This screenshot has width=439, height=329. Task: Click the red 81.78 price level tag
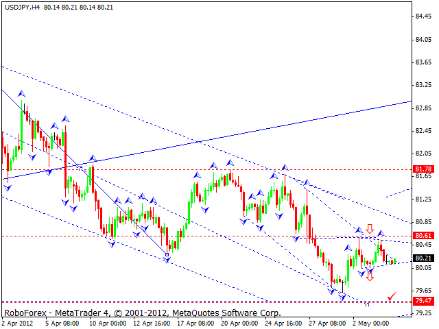tap(424, 169)
